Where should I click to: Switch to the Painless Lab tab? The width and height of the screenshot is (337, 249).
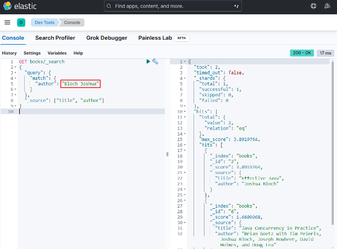tap(155, 38)
